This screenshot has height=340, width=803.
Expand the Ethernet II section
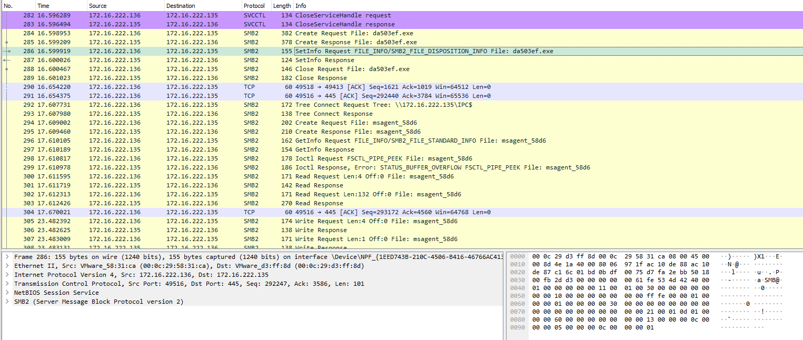click(6, 266)
